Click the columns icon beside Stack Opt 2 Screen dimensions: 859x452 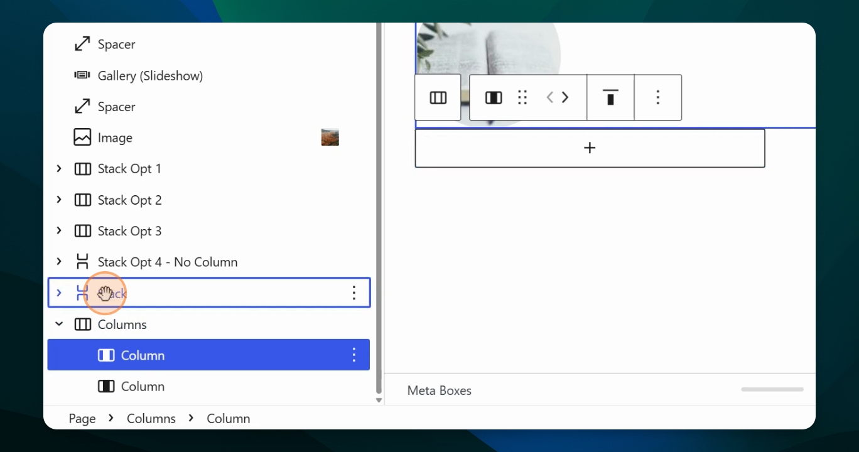click(x=82, y=200)
